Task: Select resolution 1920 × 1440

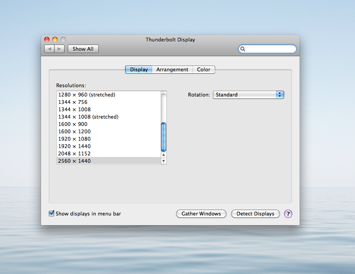Action: click(x=109, y=146)
